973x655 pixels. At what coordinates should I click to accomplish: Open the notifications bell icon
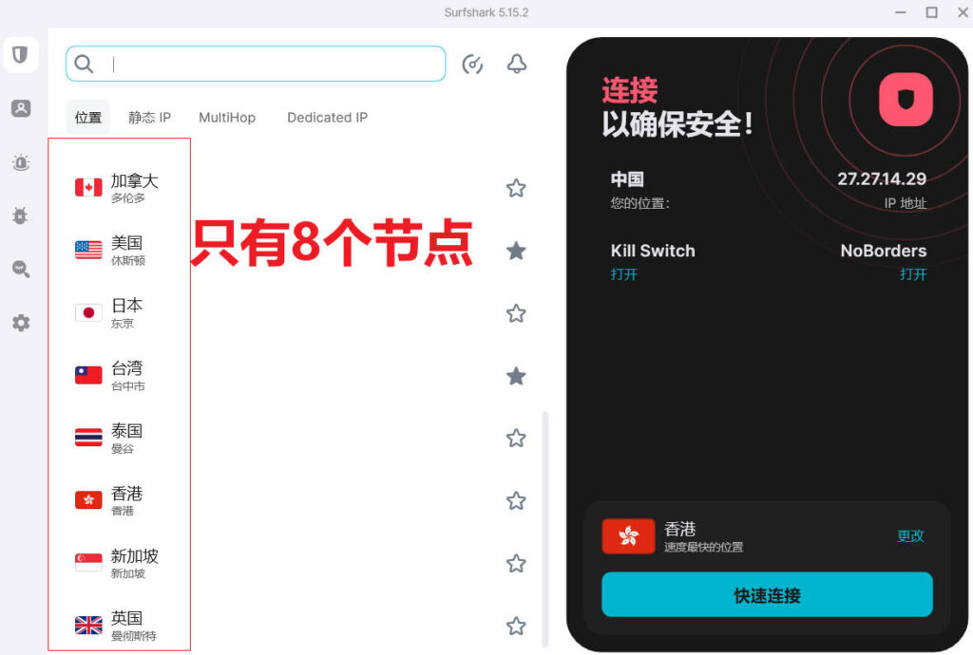(x=517, y=64)
